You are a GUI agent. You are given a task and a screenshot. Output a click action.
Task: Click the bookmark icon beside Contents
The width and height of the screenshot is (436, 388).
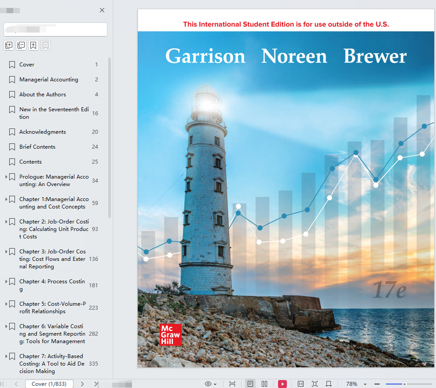click(12, 162)
